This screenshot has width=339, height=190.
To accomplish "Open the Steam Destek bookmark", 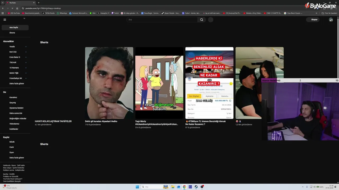I will pos(170,13).
